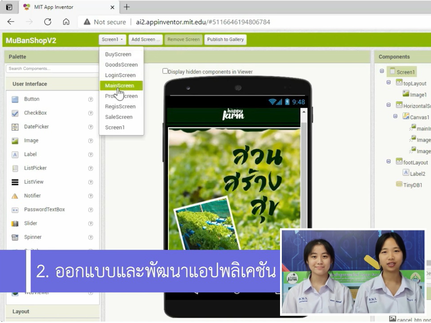Click the MuBanShopV2 project name
431x323 pixels.
coord(31,41)
